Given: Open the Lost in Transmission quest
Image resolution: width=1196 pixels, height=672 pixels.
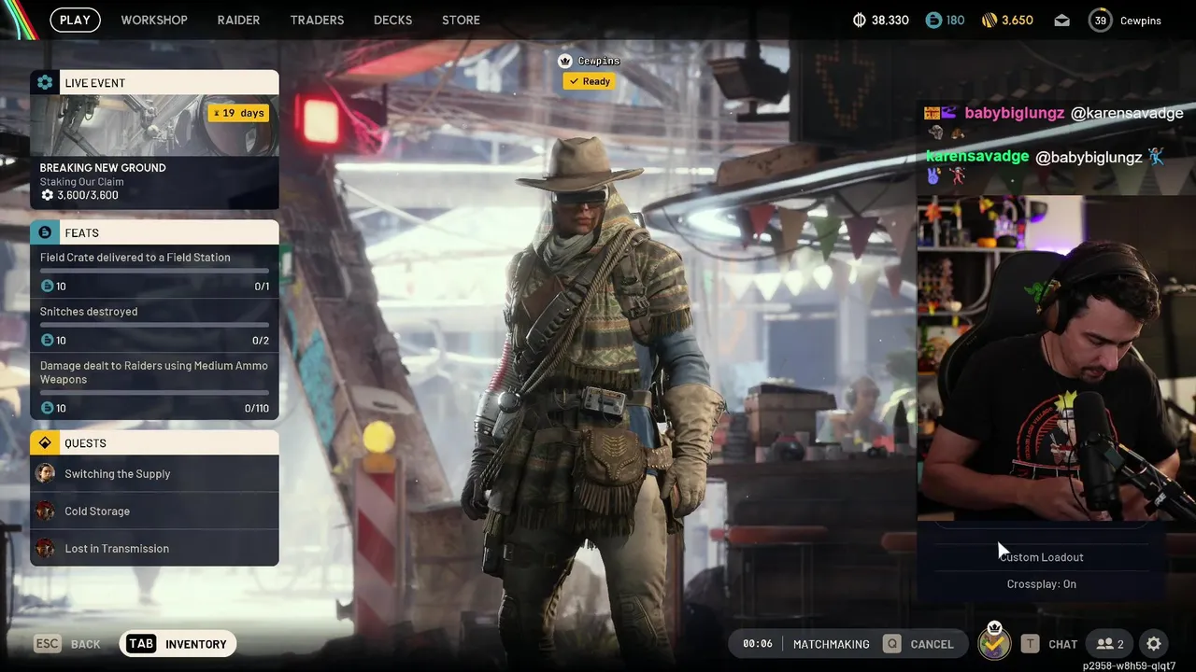Looking at the screenshot, I should [x=154, y=549].
